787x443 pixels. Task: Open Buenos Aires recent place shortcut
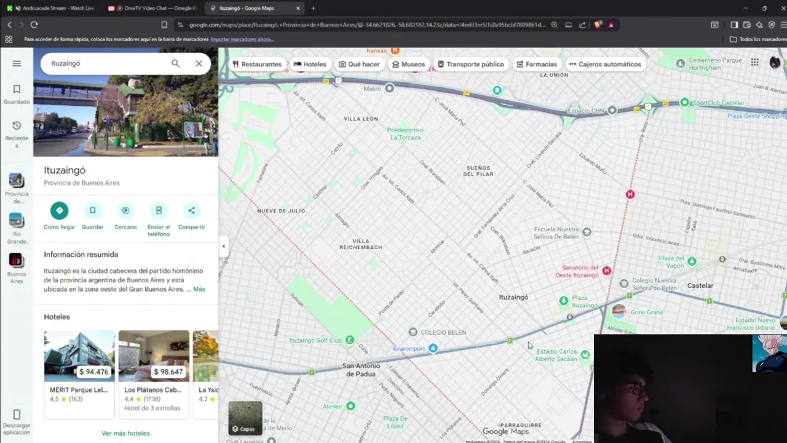[x=17, y=269]
